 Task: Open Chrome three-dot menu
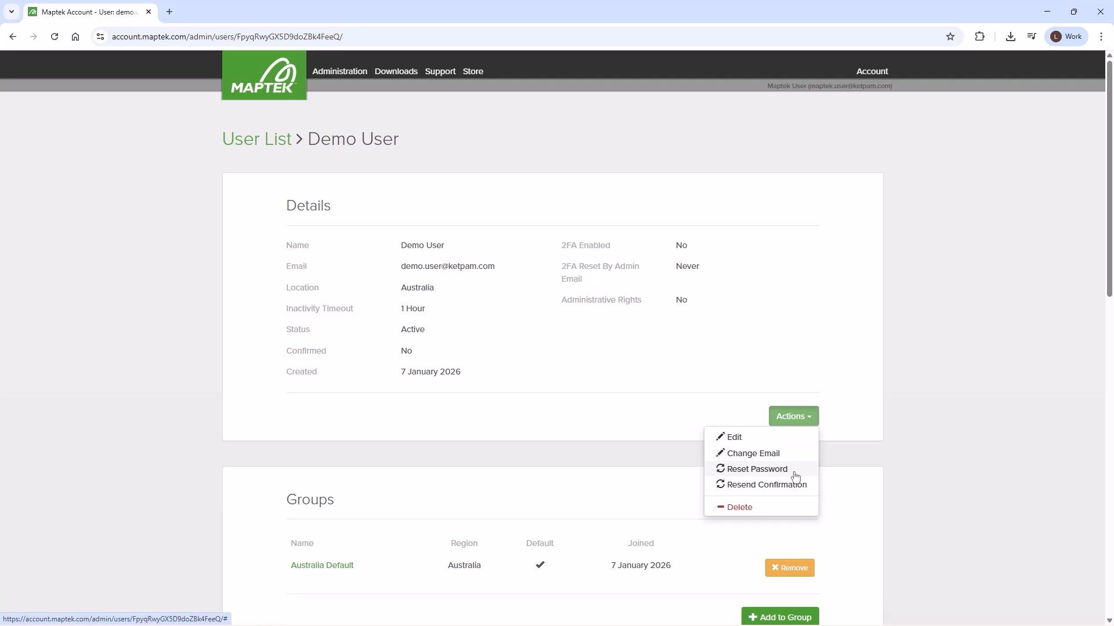coord(1101,37)
